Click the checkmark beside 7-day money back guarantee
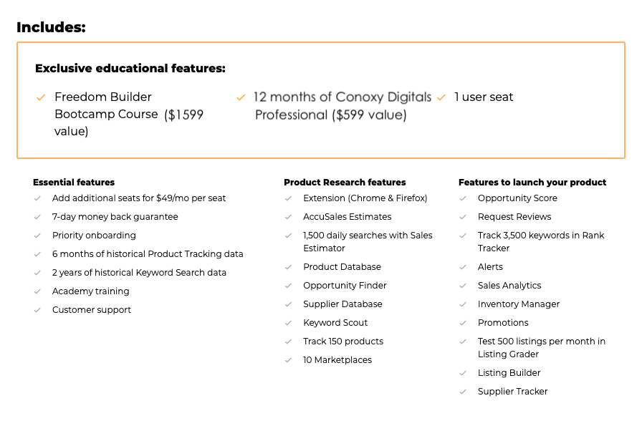 point(37,217)
